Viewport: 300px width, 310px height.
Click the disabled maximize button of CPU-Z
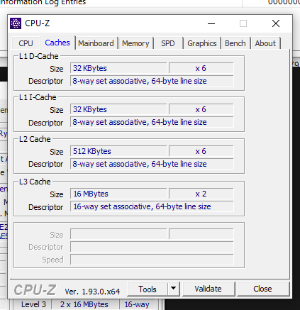point(243,23)
